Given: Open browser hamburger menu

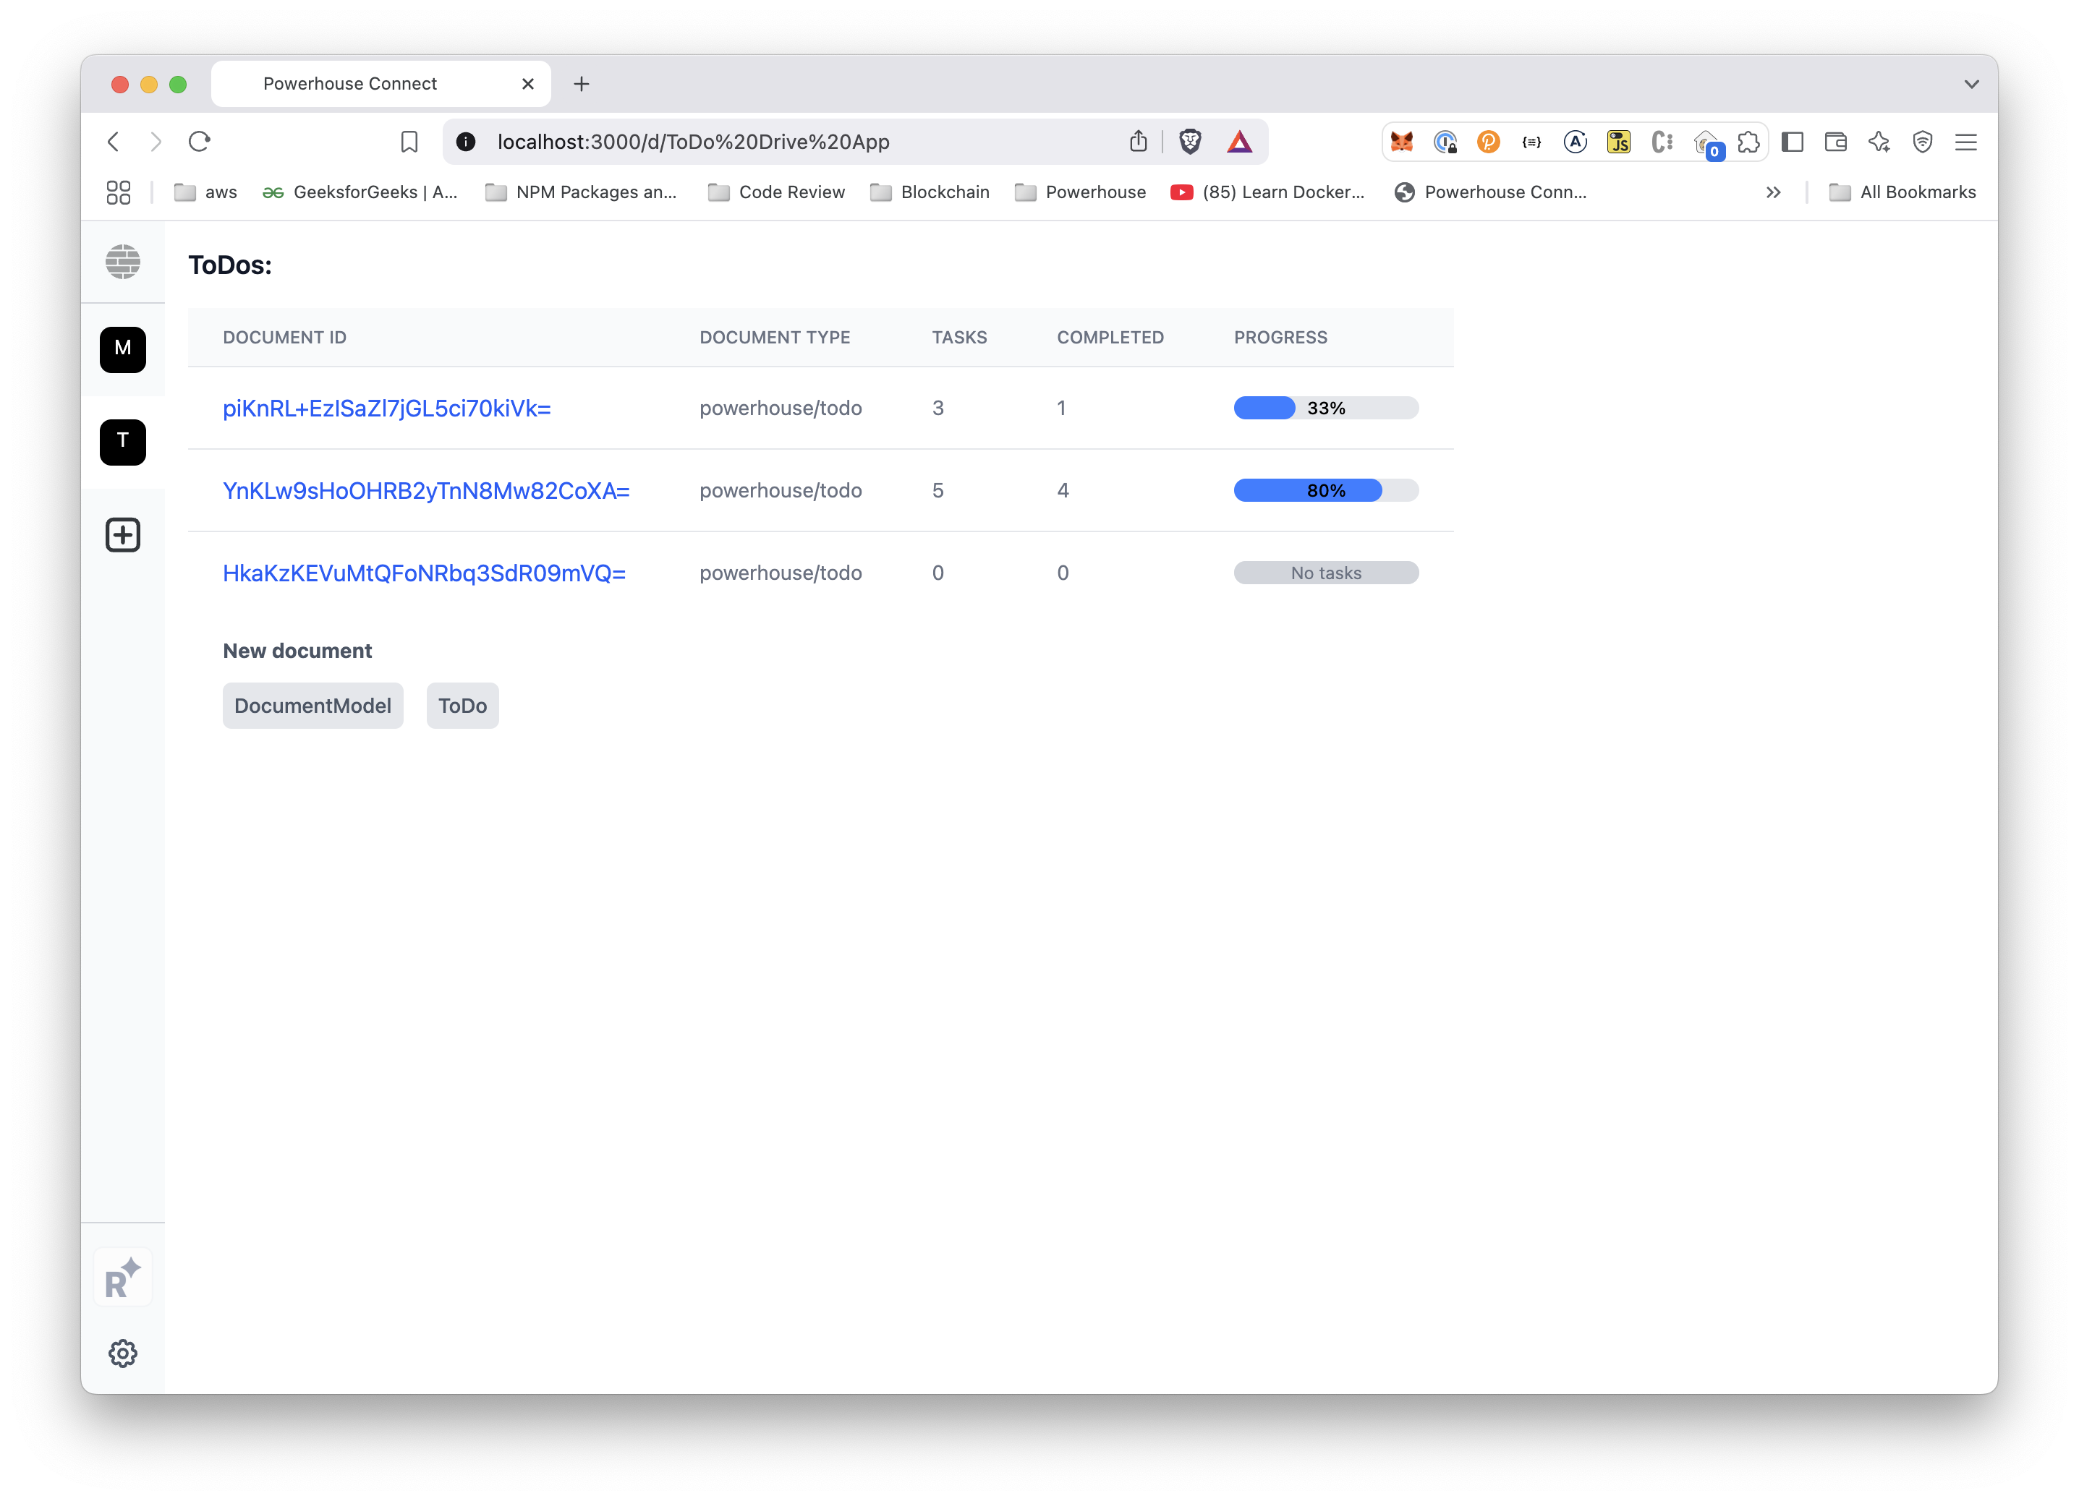Looking at the screenshot, I should (x=1965, y=142).
